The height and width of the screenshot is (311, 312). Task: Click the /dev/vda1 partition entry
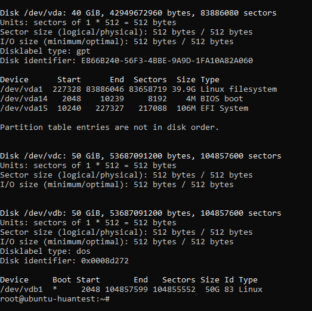pos(138,89)
